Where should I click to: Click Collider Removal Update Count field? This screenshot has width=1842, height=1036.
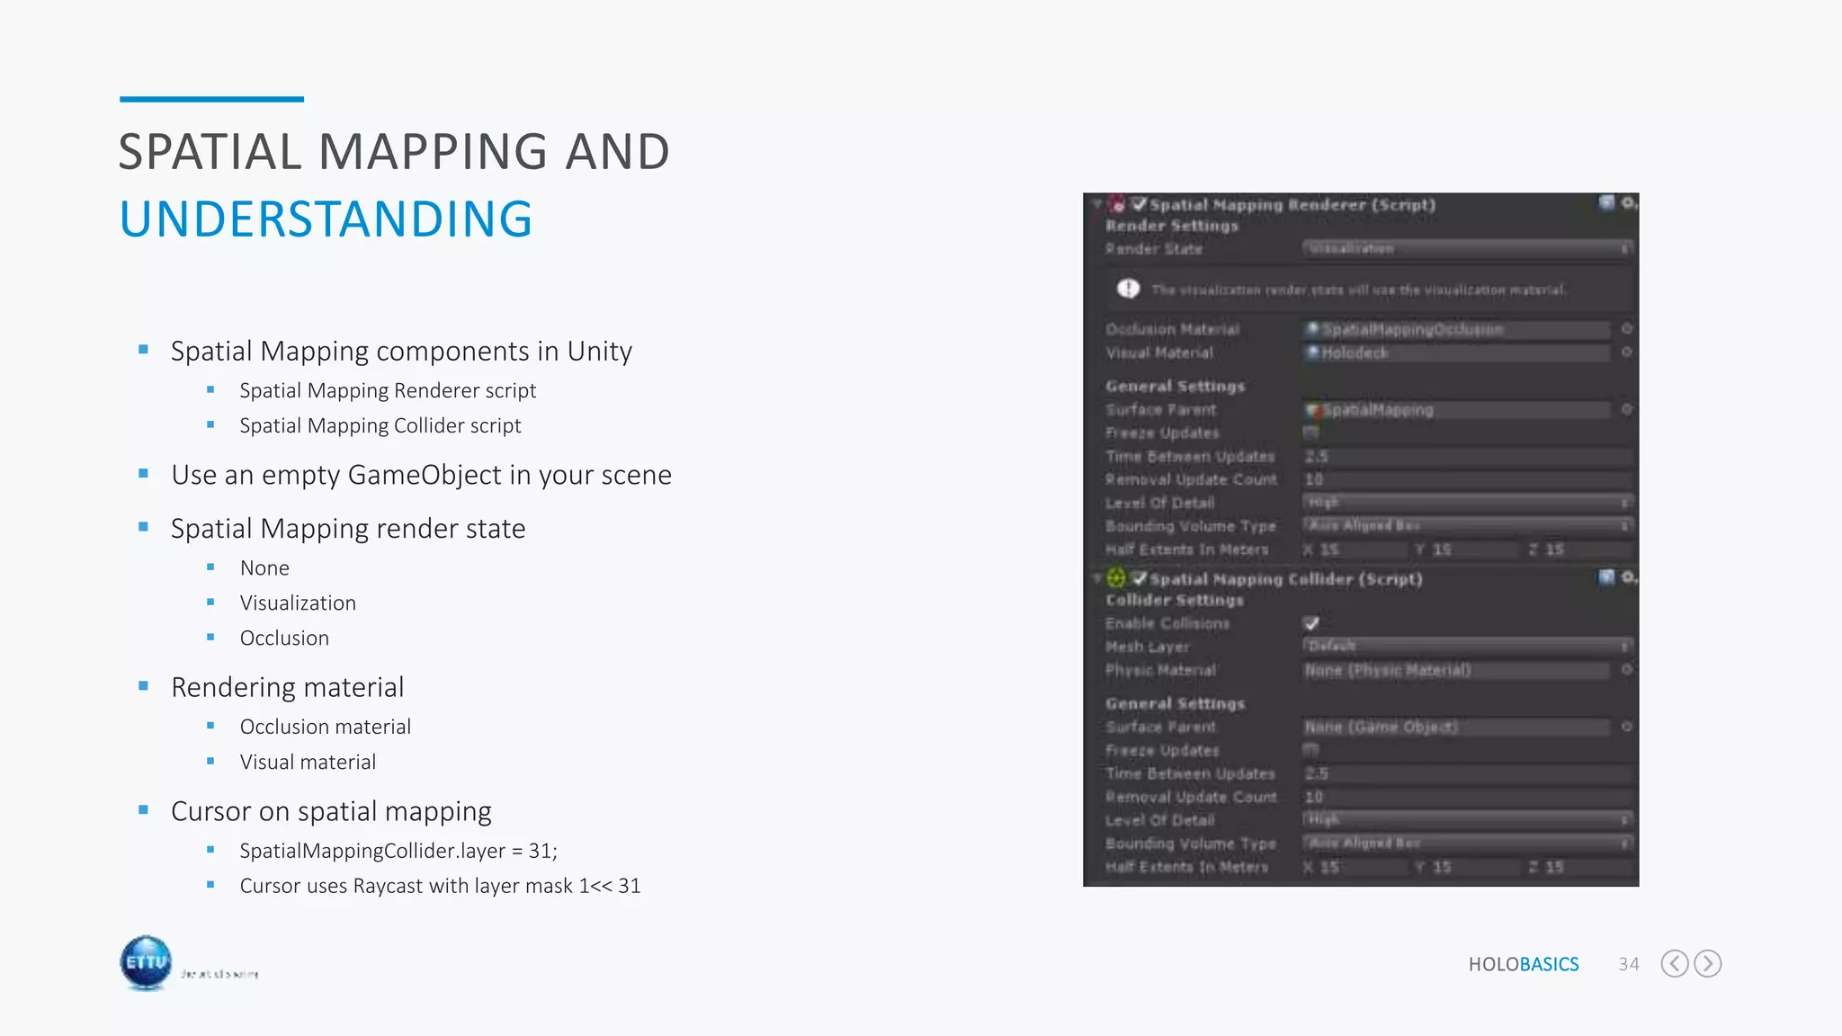tap(1468, 797)
